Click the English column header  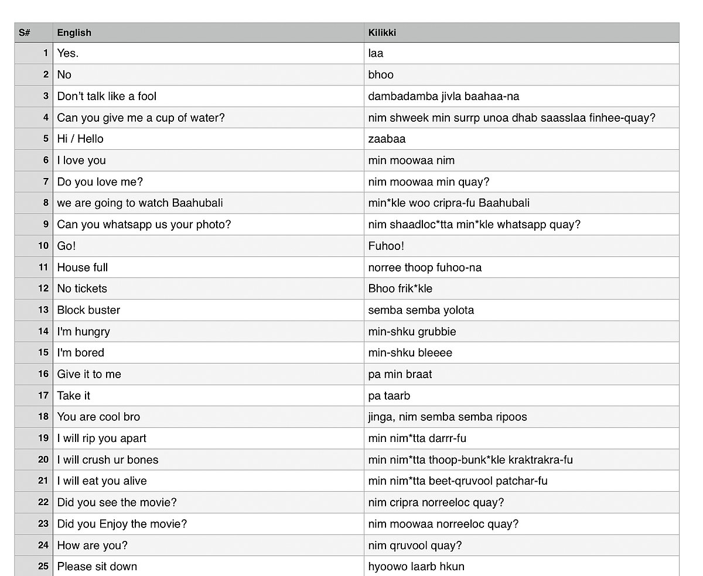[208, 33]
